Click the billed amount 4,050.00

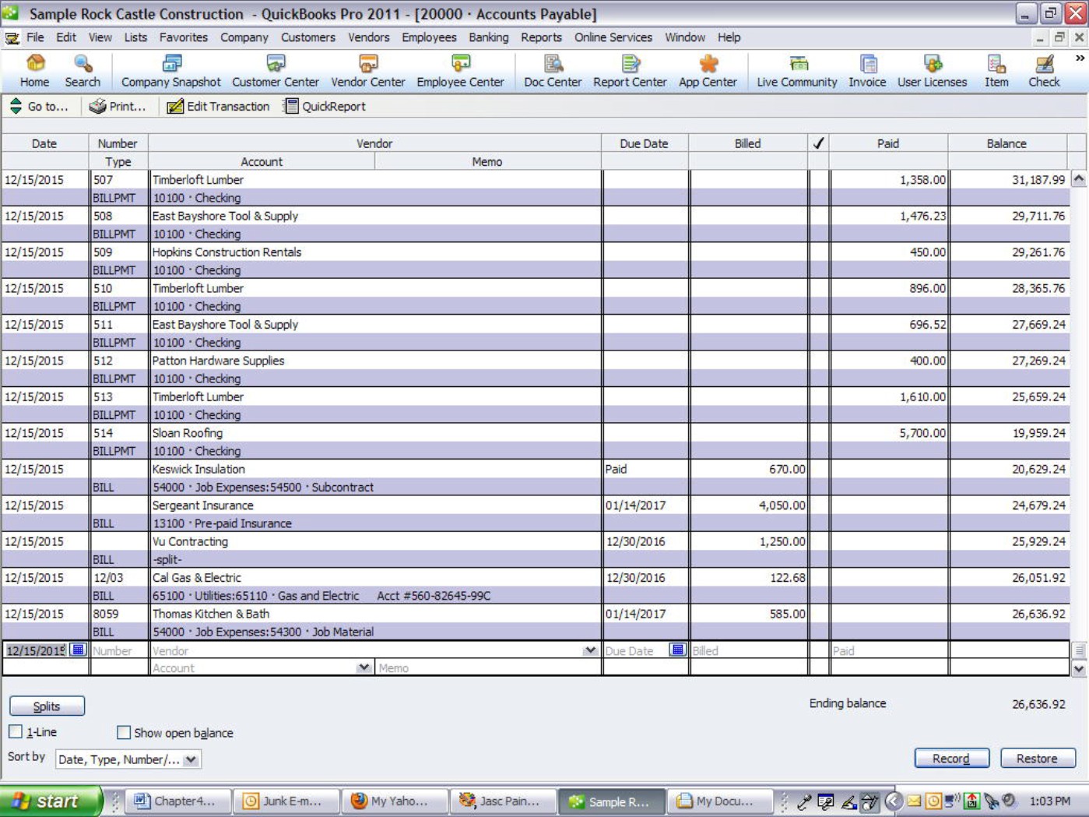click(782, 505)
